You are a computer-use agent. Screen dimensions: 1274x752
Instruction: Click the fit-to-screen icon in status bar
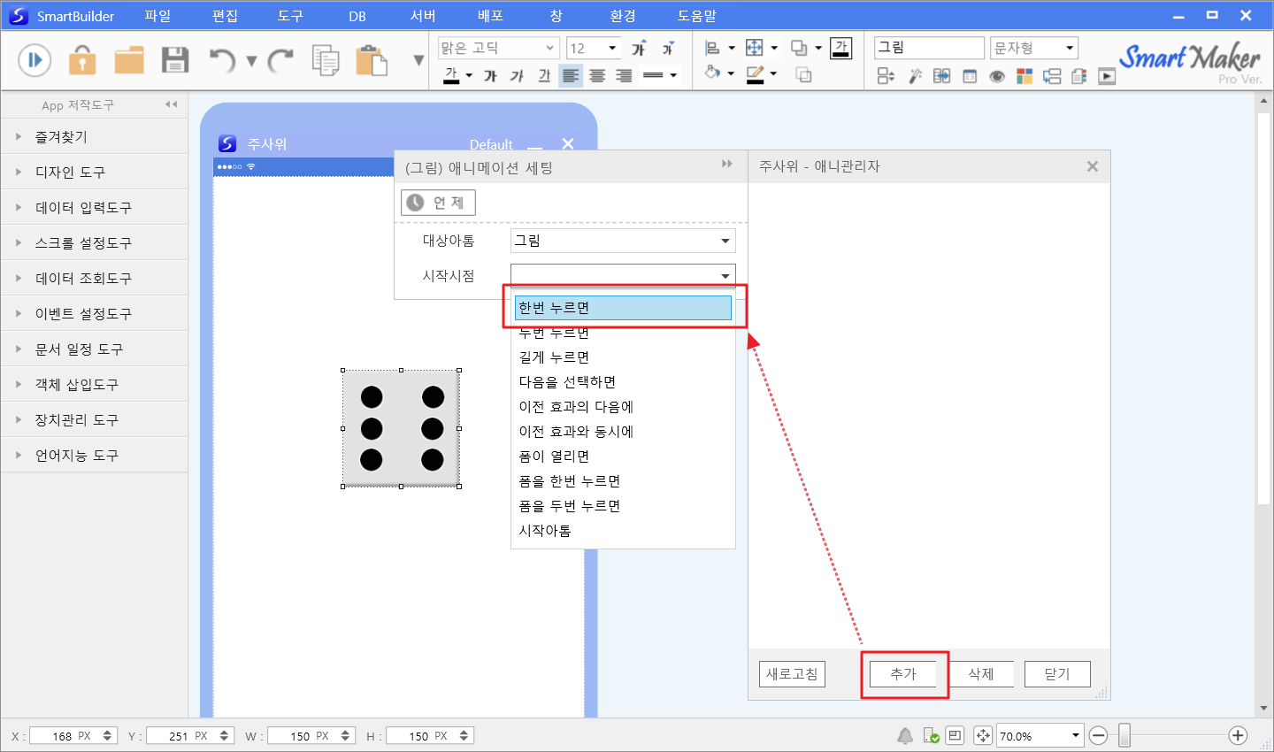(983, 735)
